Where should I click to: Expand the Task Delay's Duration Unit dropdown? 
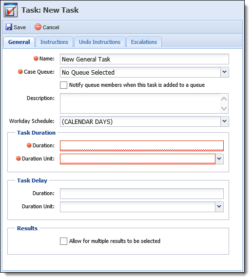tap(219, 207)
